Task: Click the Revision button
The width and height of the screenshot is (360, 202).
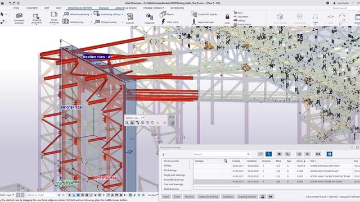Action: point(189,197)
